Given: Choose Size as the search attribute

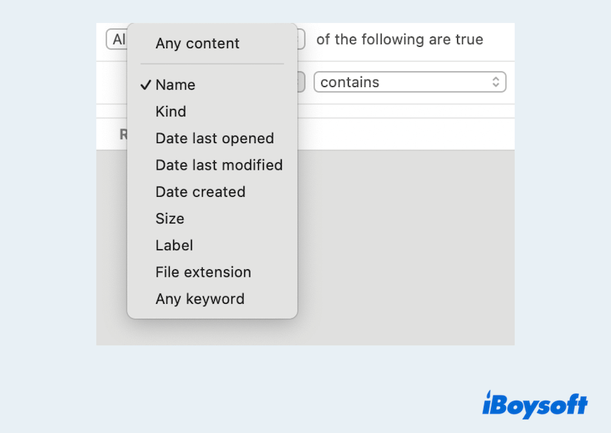Looking at the screenshot, I should pos(170,219).
